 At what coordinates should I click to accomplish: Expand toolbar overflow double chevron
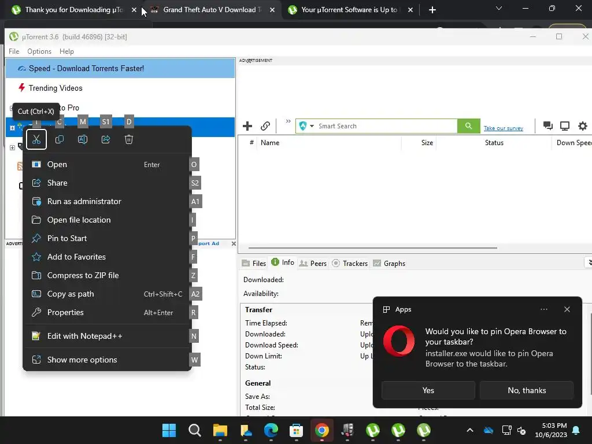click(288, 121)
